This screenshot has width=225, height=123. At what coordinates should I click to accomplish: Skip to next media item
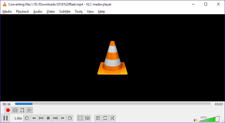point(55,118)
